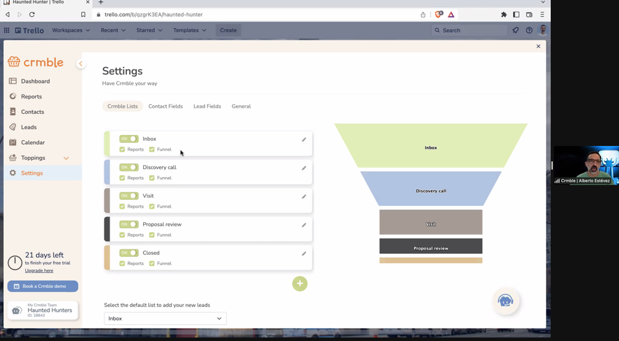Edit the Discovery call list pencil icon
This screenshot has width=619, height=341.
304,168
